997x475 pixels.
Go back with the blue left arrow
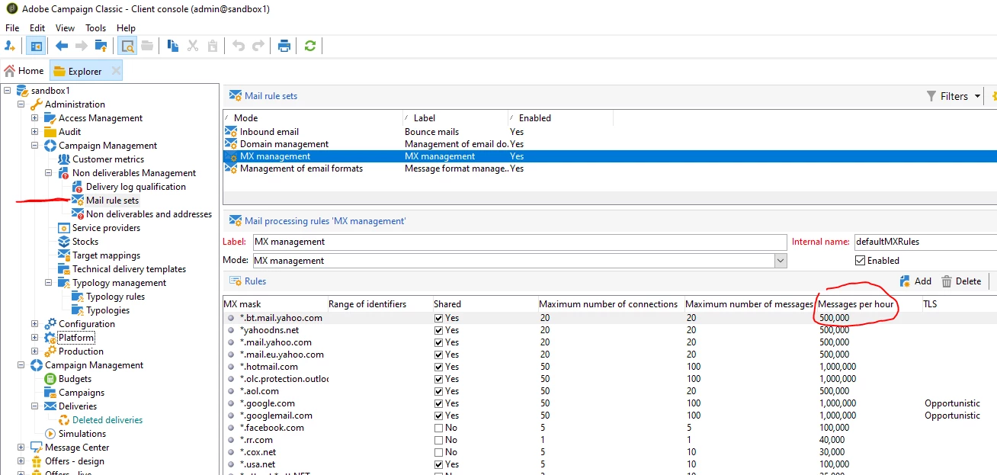click(62, 46)
